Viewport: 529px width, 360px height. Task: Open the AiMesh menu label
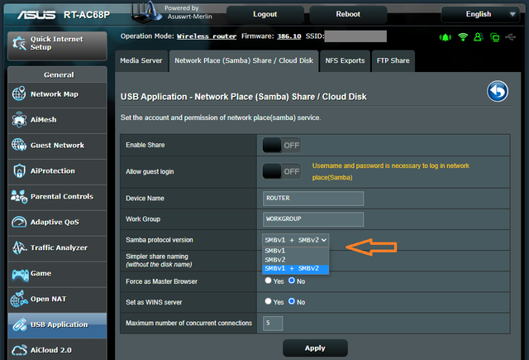click(x=44, y=119)
